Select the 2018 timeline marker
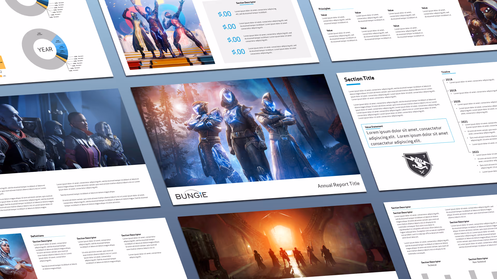 [x=449, y=80]
